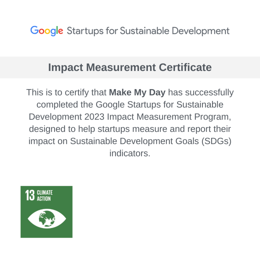Select the SDG 13 Climate Action tile
The height and width of the screenshot is (260, 260).
[x=46, y=212]
